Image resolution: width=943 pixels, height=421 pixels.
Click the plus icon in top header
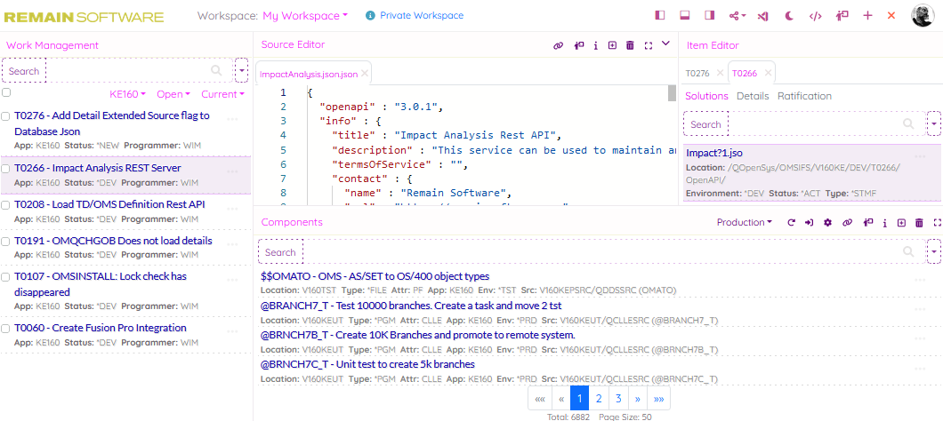click(867, 16)
